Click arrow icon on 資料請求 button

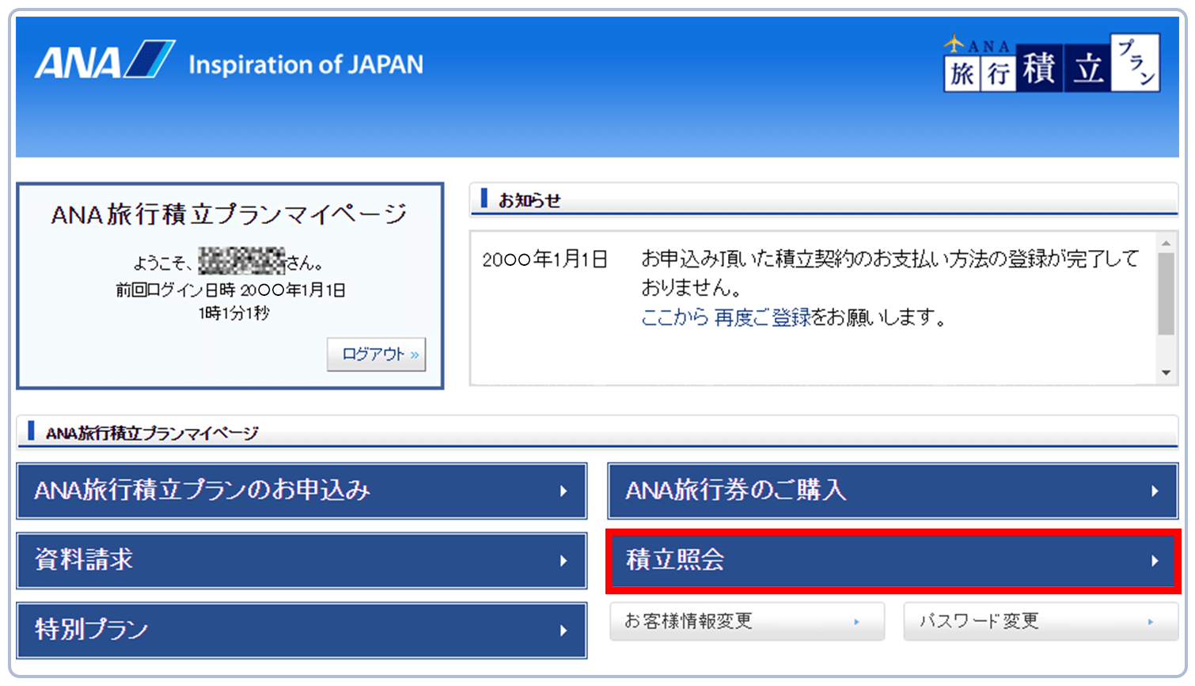tap(563, 561)
